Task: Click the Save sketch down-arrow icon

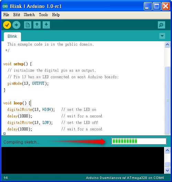Action: (x=46, y=25)
